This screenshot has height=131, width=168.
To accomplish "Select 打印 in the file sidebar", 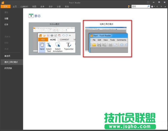I will (x=6, y=43).
